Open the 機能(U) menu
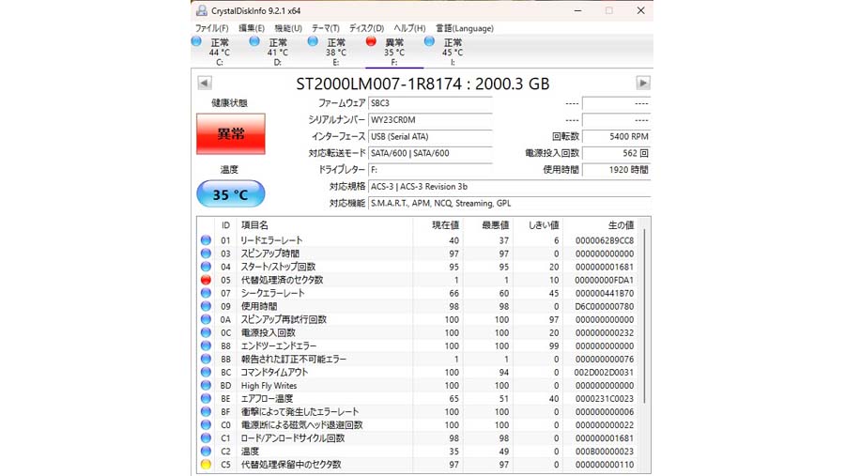845x476 pixels. point(288,28)
